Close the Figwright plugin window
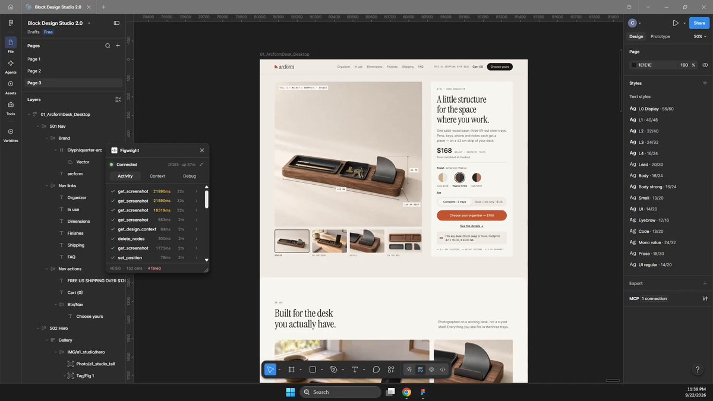Image resolution: width=713 pixels, height=401 pixels. point(202,150)
